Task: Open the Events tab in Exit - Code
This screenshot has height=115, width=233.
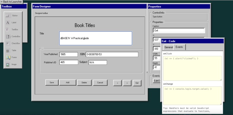Action: (x=179, y=47)
